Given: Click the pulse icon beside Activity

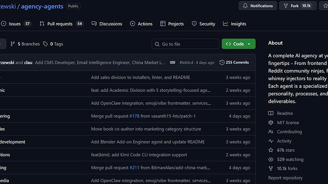Looking at the screenshot, I should [271, 141].
